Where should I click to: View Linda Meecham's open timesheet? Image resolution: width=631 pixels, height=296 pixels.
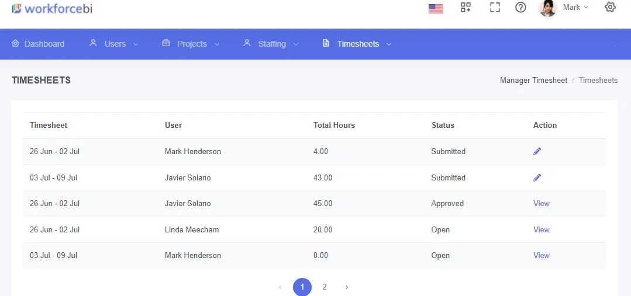542,229
